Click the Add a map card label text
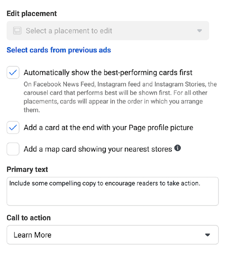 pyautogui.click(x=98, y=149)
